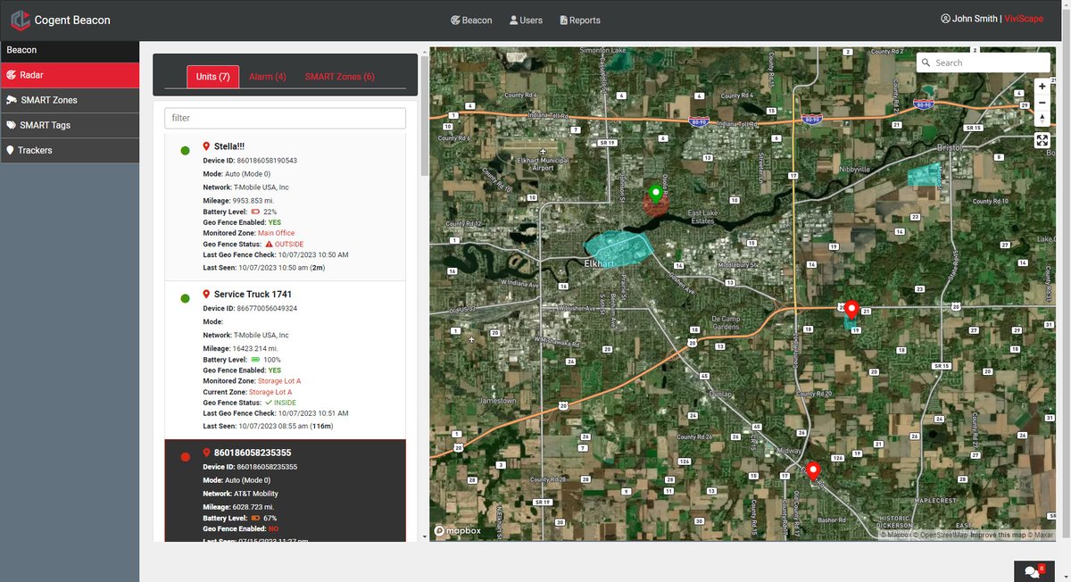Image resolution: width=1071 pixels, height=582 pixels.
Task: Click green status dot of Stella!!!
Action: 185,150
